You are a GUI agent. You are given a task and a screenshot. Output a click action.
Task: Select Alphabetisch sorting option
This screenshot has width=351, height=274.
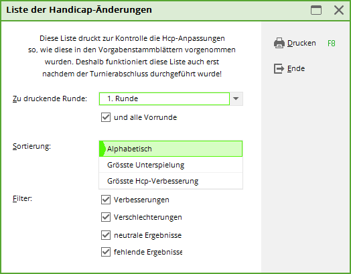(x=171, y=149)
